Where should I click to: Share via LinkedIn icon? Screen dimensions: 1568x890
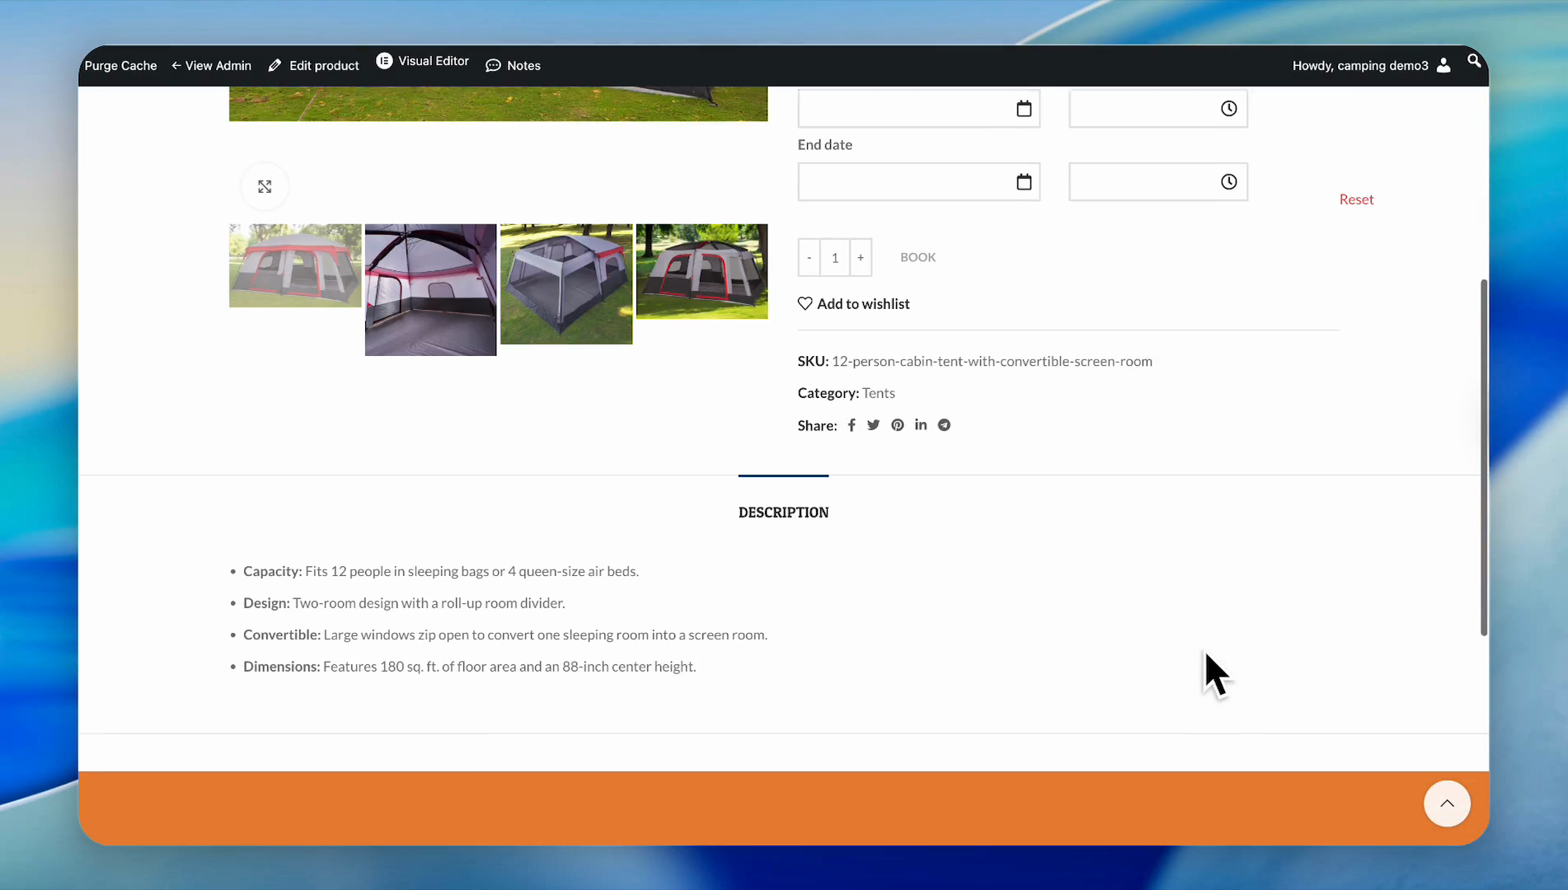click(x=921, y=425)
